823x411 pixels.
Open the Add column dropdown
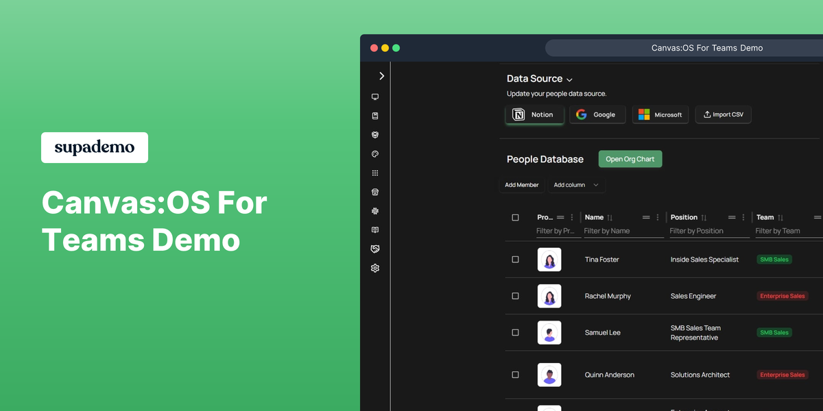576,185
